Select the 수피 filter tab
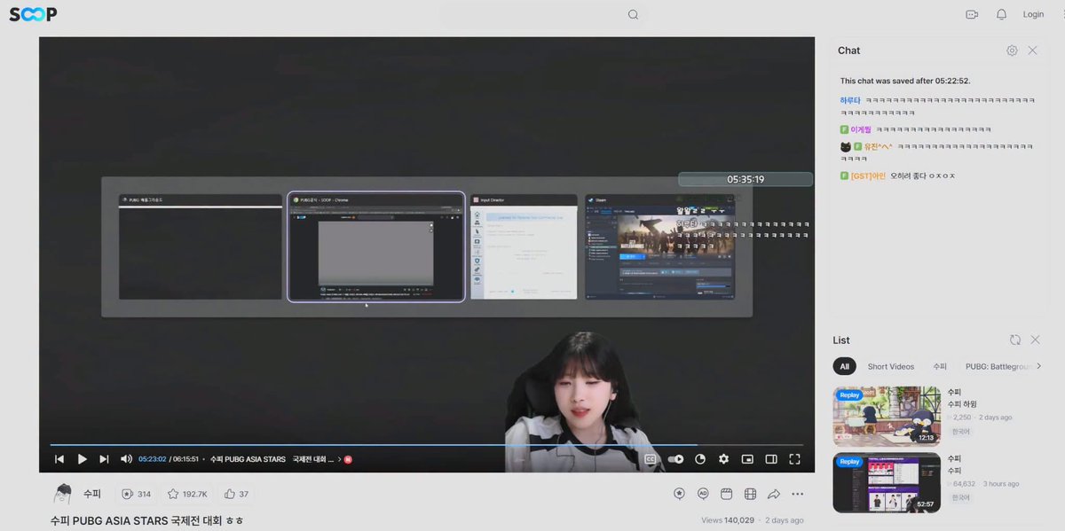1065x531 pixels. point(940,366)
